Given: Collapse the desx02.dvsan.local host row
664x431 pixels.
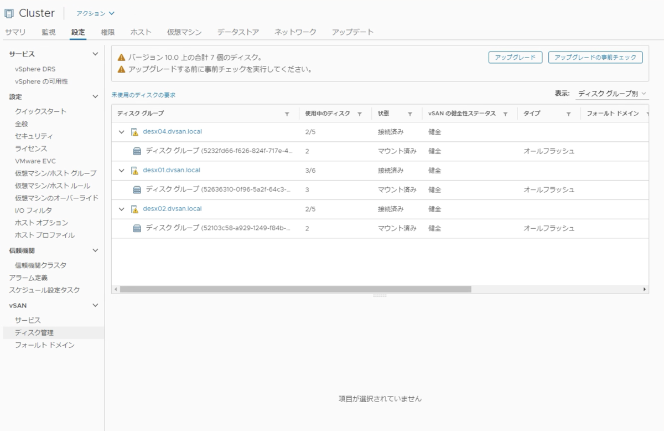Looking at the screenshot, I should [122, 209].
